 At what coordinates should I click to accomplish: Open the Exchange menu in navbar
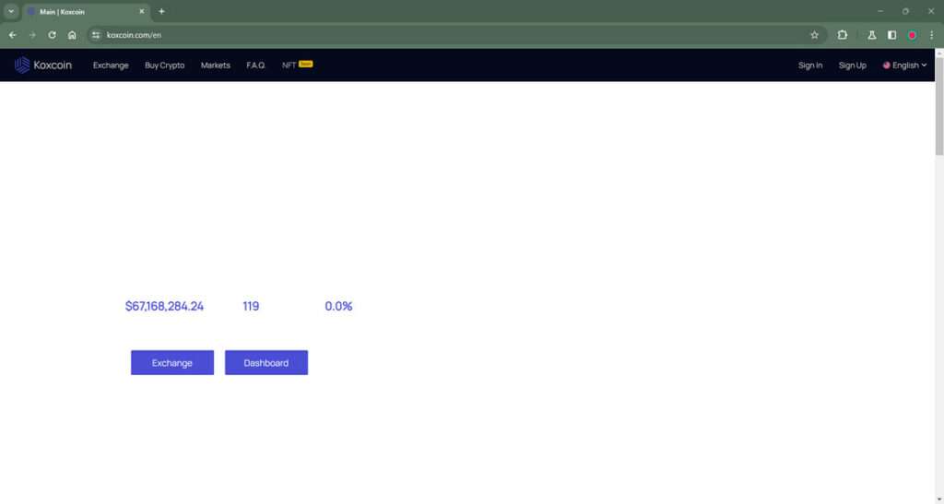111,64
